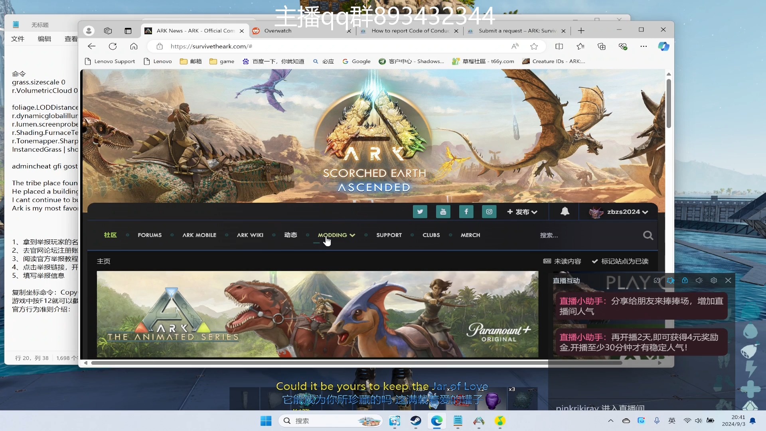Open the 社区 navigation item

(110, 235)
